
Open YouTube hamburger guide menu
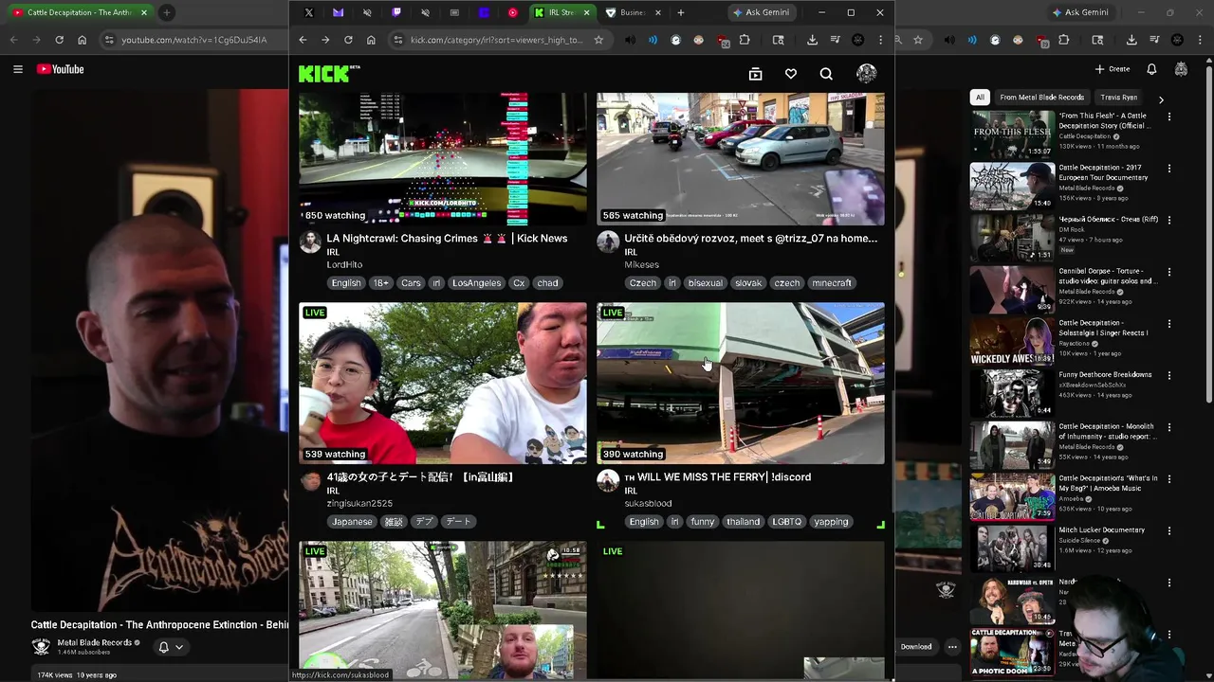17,69
